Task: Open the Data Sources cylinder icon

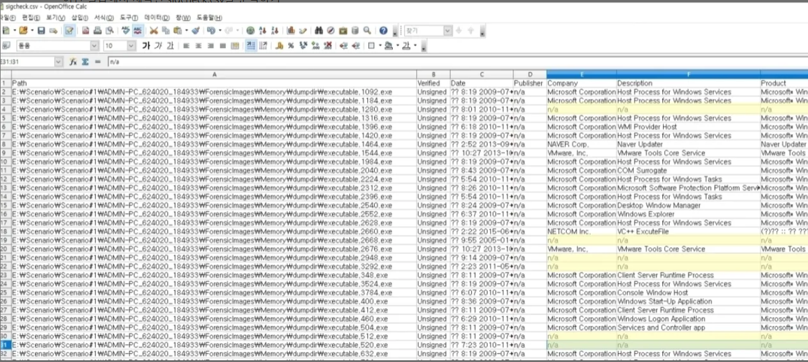Action: tap(355, 30)
